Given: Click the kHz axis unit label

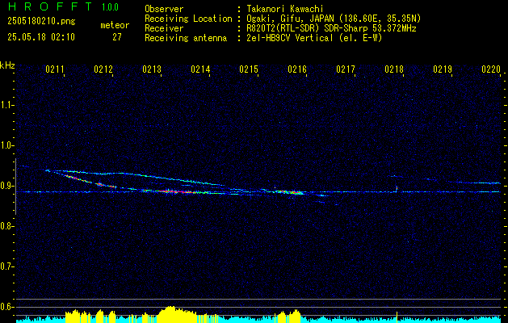Looking at the screenshot, I should pyautogui.click(x=7, y=65).
